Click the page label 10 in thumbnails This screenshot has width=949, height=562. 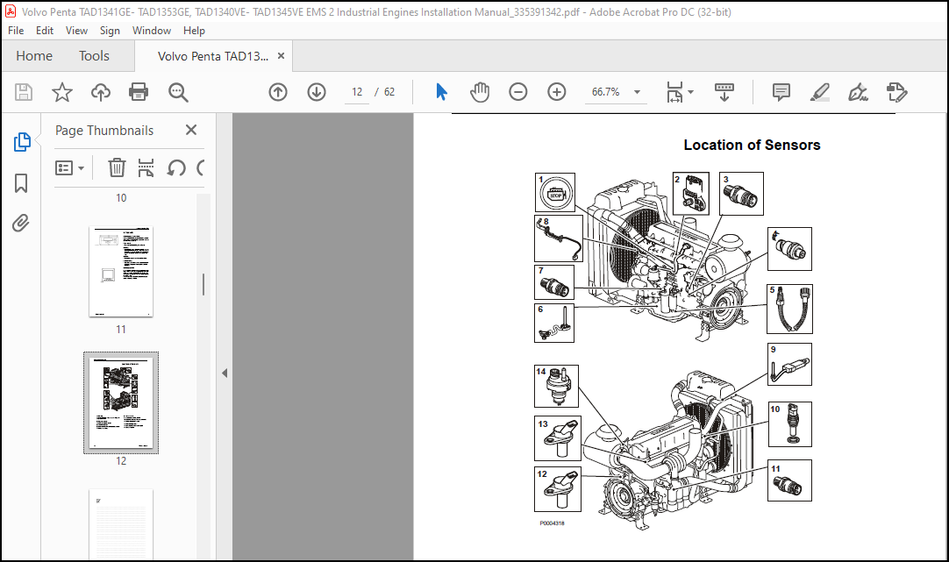(121, 198)
